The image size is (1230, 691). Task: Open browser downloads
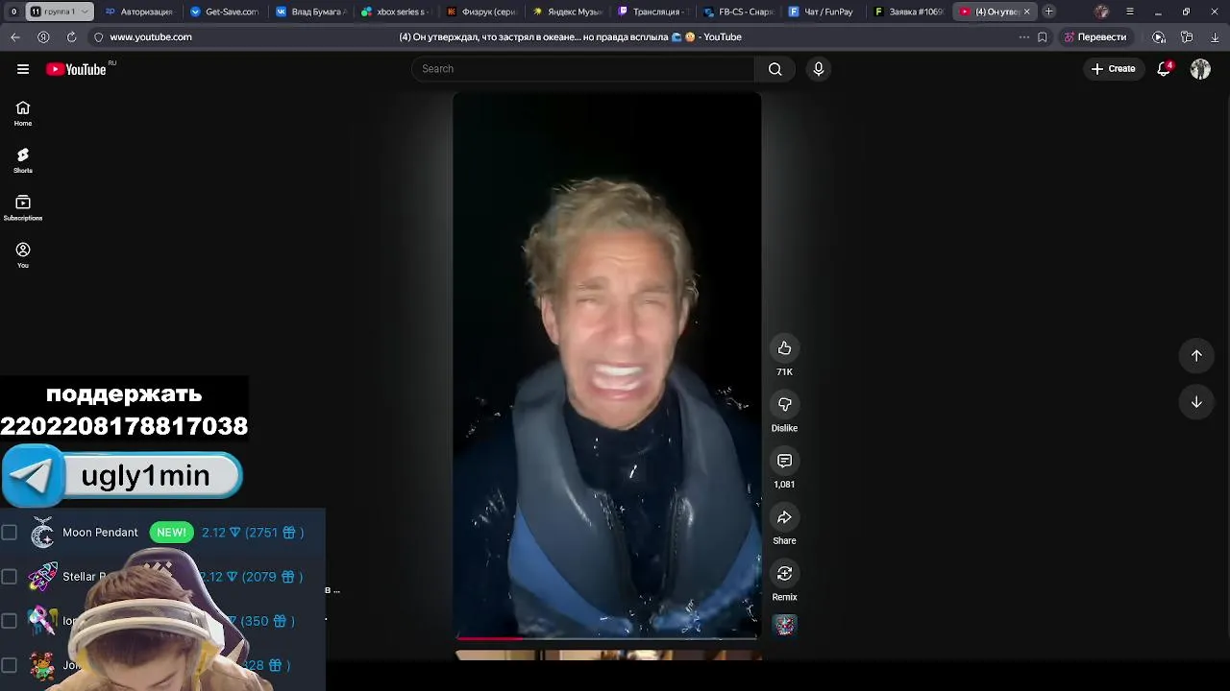[1215, 36]
